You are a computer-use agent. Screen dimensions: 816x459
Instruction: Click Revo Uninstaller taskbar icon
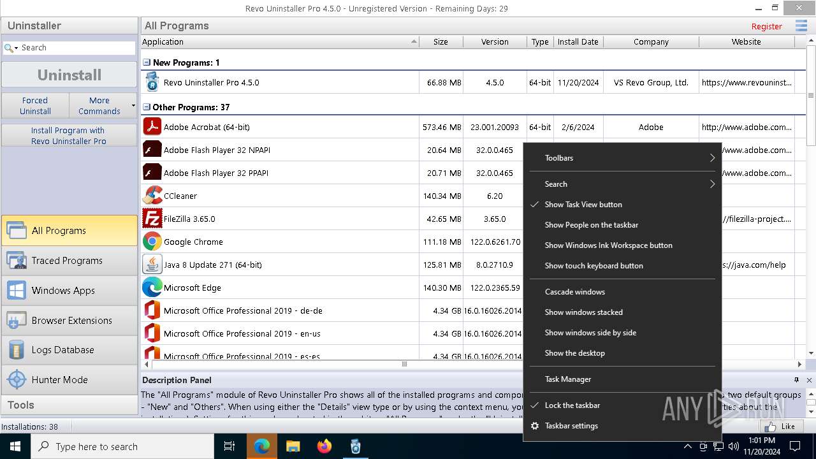coord(355,446)
